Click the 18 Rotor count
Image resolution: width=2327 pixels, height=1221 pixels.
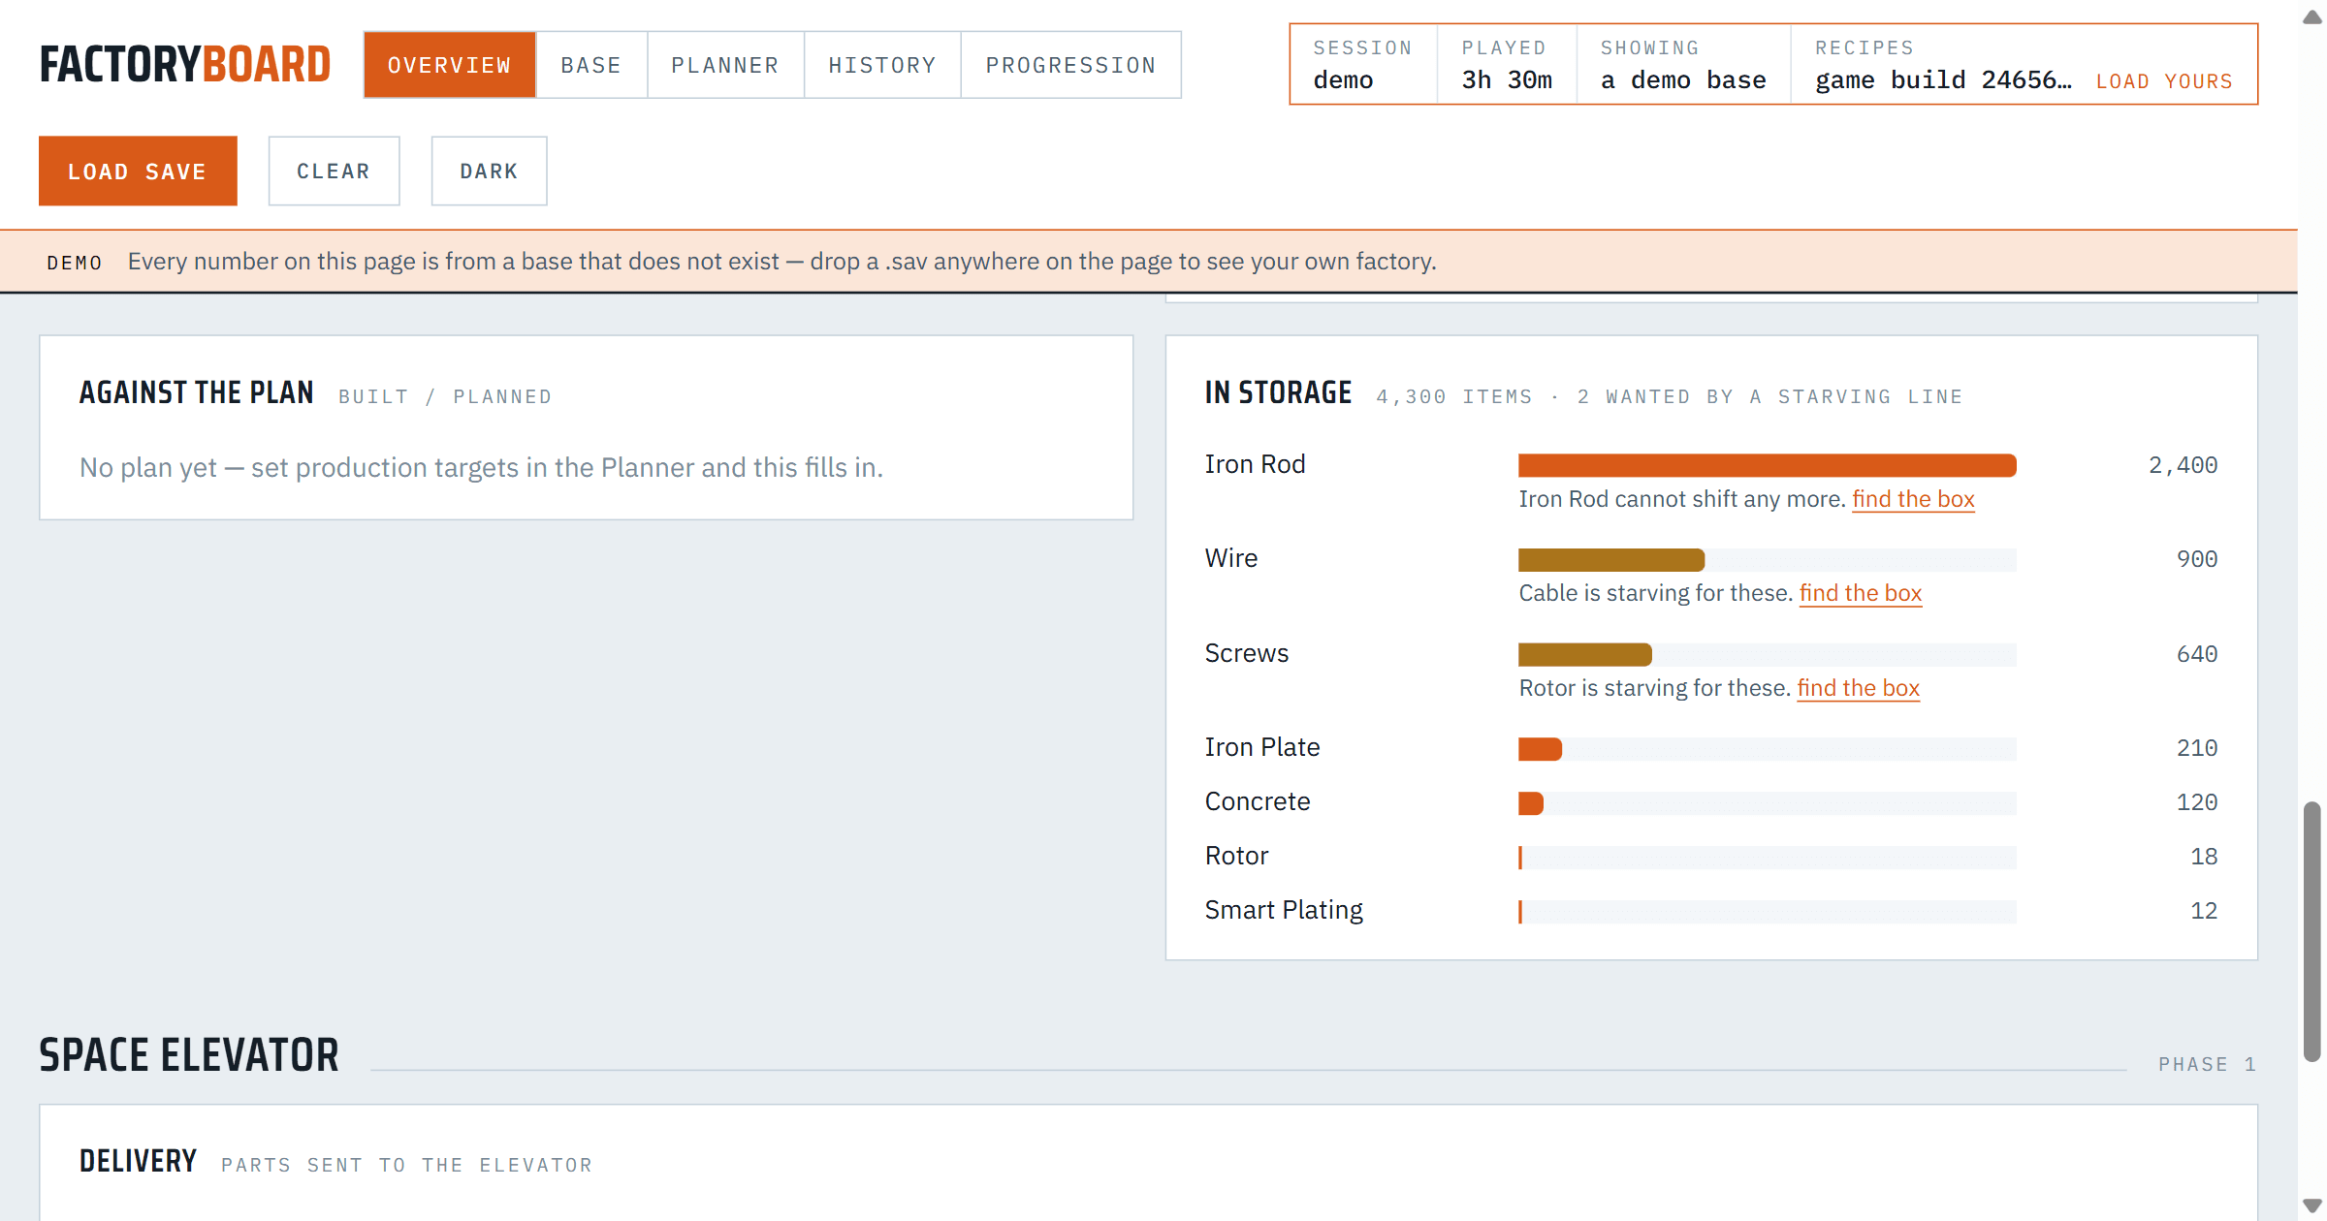(x=2204, y=857)
